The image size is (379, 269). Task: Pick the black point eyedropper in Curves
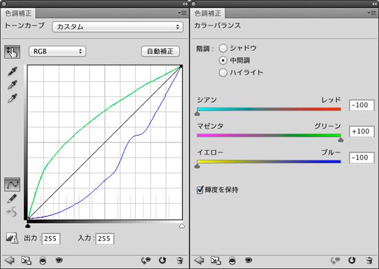12,71
